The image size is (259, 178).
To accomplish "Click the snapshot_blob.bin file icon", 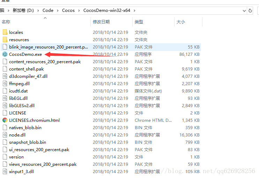I will click(5, 142).
